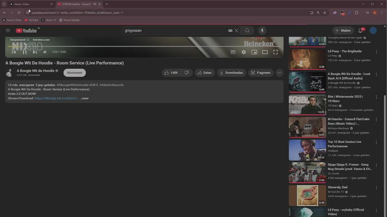Open Top 10 Best Genius Live Performances title

click(x=344, y=144)
